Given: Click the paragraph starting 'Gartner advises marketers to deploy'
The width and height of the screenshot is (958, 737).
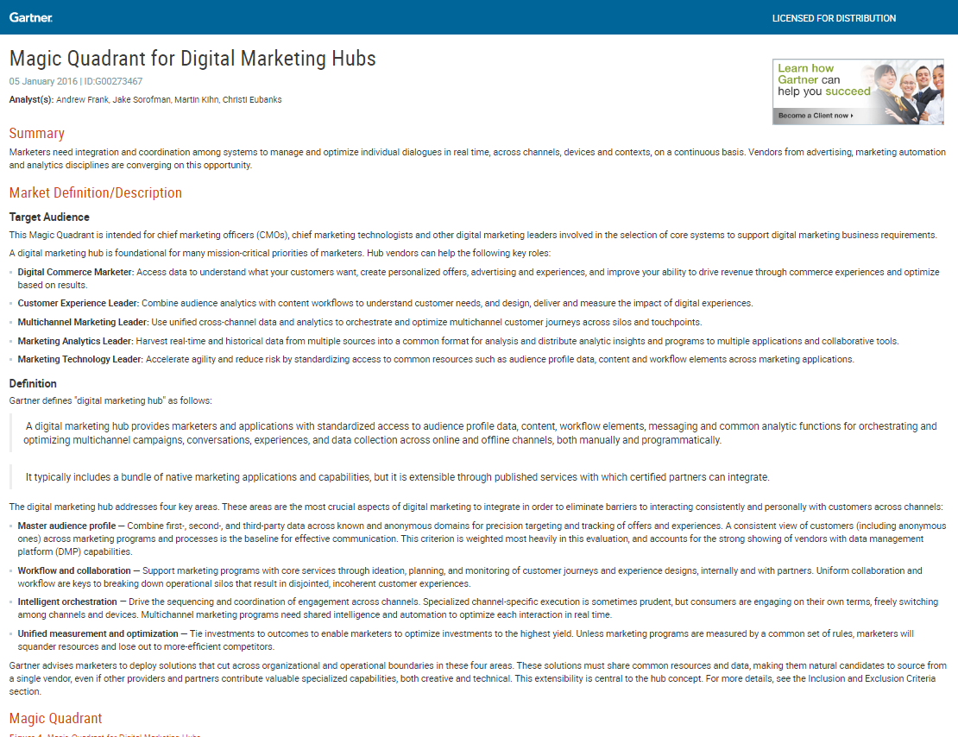Looking at the screenshot, I should pos(478,678).
